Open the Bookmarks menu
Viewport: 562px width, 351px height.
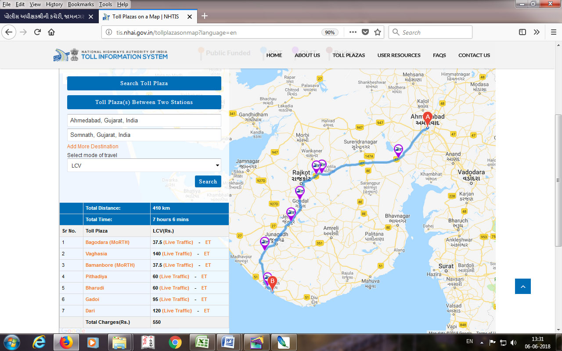(81, 4)
